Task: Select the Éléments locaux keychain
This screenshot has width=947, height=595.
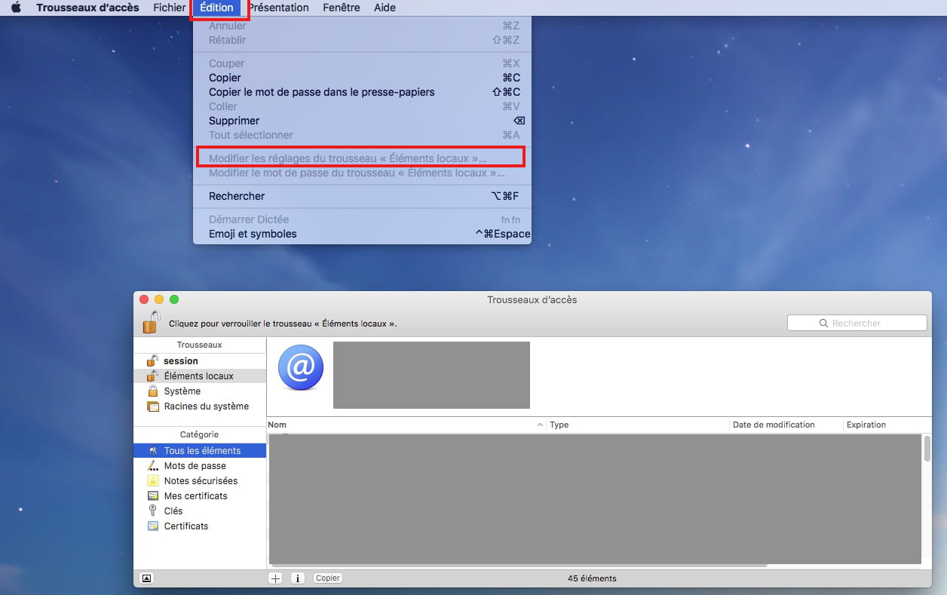Action: [x=200, y=376]
